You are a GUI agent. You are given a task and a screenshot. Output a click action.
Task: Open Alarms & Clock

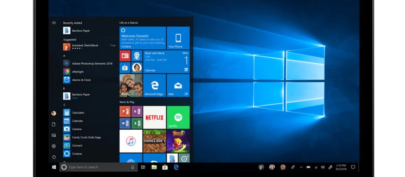(77, 80)
